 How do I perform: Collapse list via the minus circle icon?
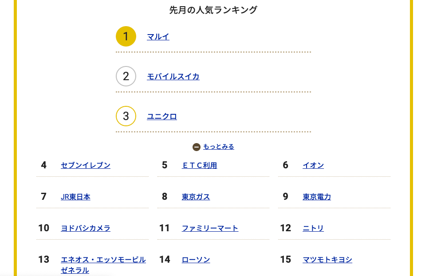click(x=197, y=147)
